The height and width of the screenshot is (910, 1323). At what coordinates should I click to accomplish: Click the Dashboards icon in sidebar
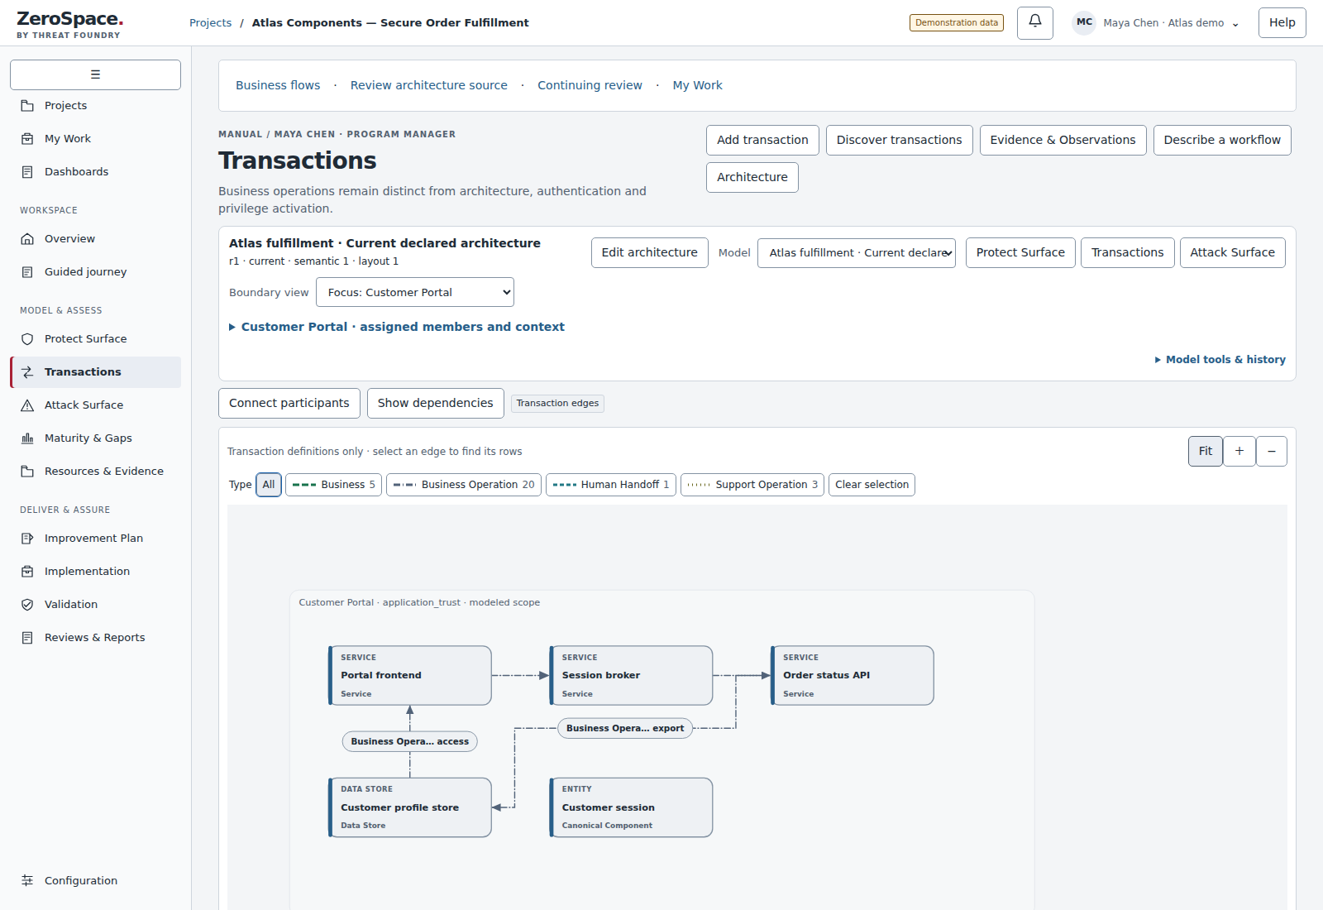click(x=27, y=172)
